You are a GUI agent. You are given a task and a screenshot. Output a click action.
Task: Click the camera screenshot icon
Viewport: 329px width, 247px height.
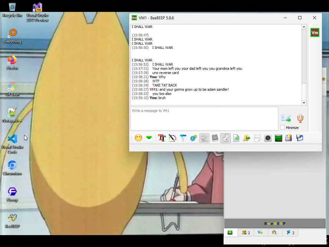click(x=268, y=138)
